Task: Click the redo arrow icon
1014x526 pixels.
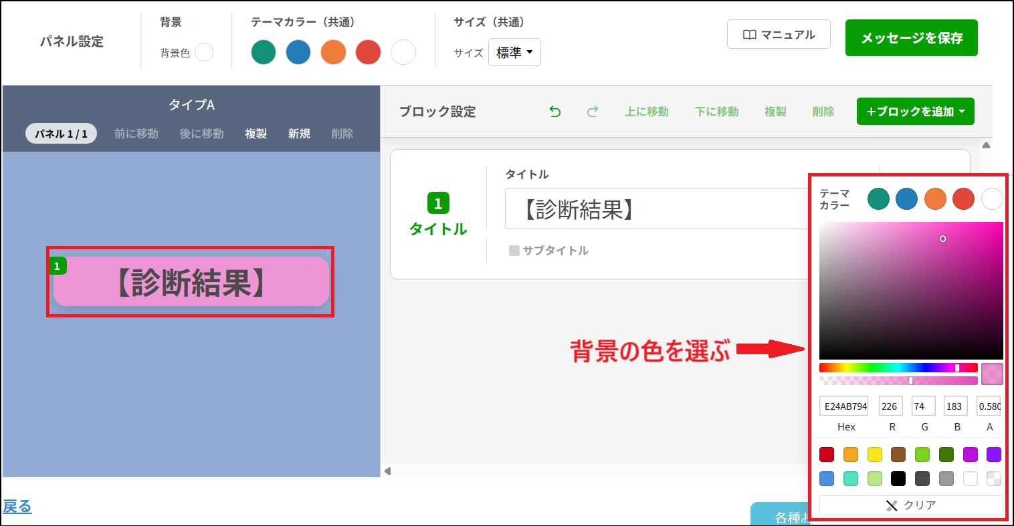Action: pyautogui.click(x=592, y=112)
